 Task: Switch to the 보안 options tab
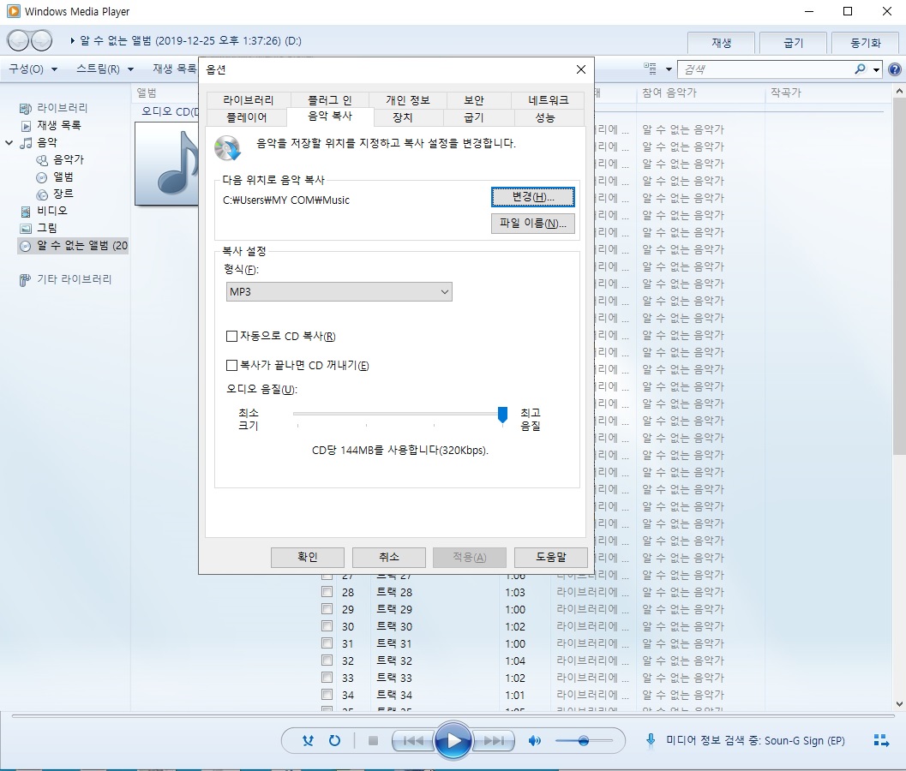pyautogui.click(x=474, y=100)
